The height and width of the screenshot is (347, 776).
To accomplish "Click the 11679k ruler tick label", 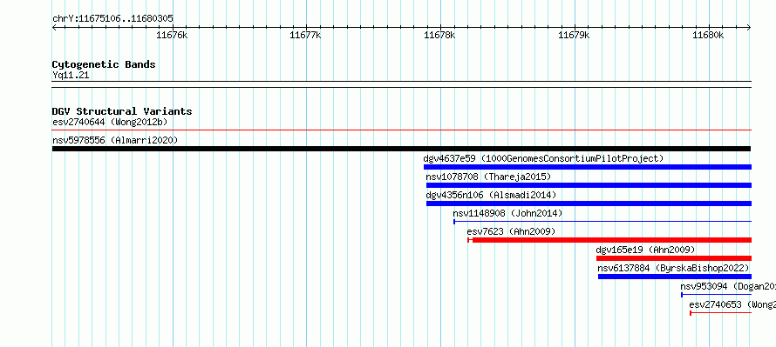I will click(574, 35).
